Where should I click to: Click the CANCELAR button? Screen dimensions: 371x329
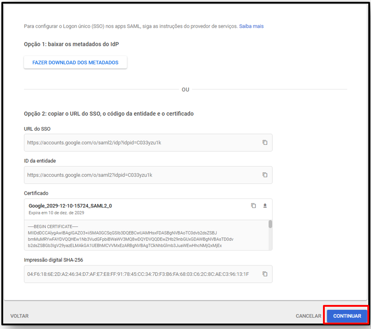[308, 316]
